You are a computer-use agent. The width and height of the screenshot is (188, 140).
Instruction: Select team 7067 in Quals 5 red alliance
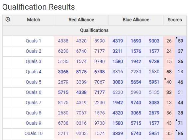pyautogui.click(x=100, y=82)
